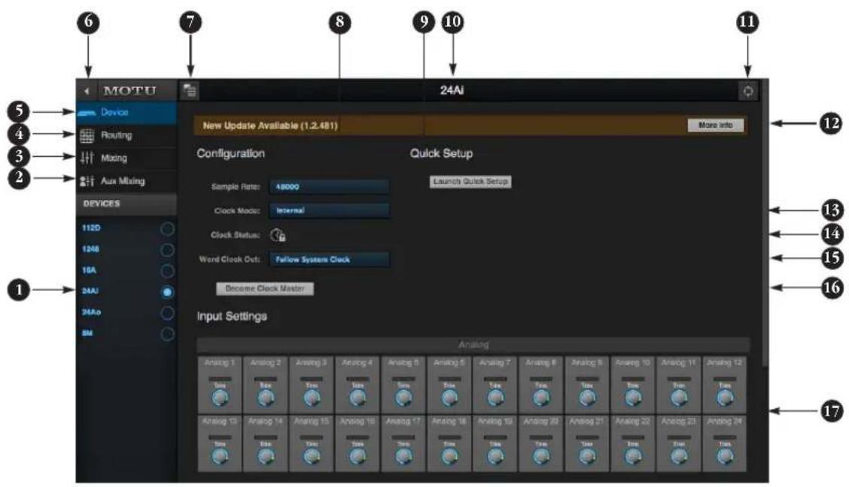Select the 24Ai device radio button
This screenshot has width=849, height=487.
(x=167, y=292)
